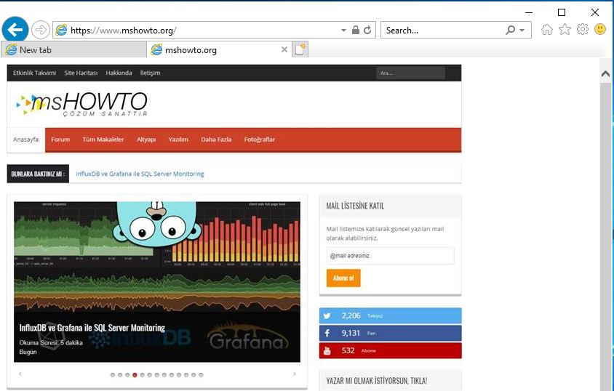The height and width of the screenshot is (391, 614).
Task: Click YAZAR MI OLMAK İSTİYORSUN, TIKLA! heading
Action: coord(377,380)
